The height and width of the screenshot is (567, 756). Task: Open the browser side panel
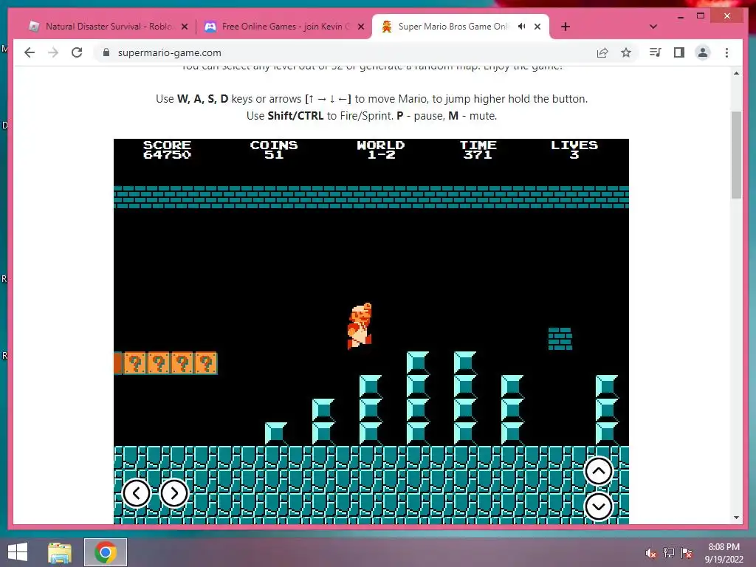[679, 52]
